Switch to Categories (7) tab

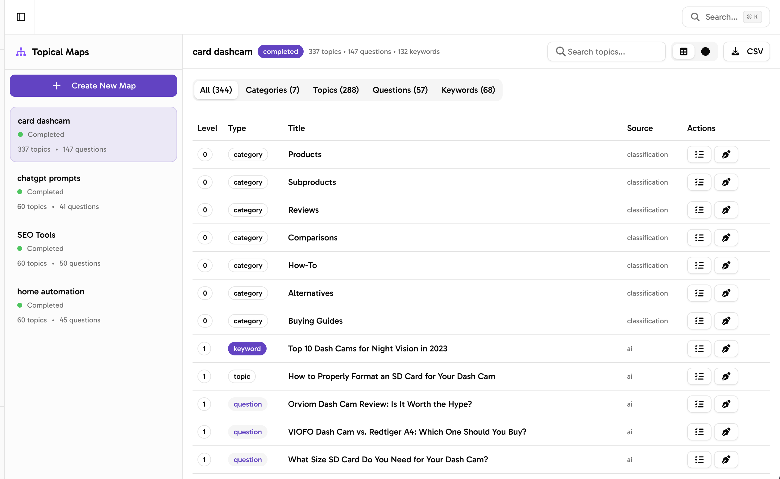click(x=272, y=90)
